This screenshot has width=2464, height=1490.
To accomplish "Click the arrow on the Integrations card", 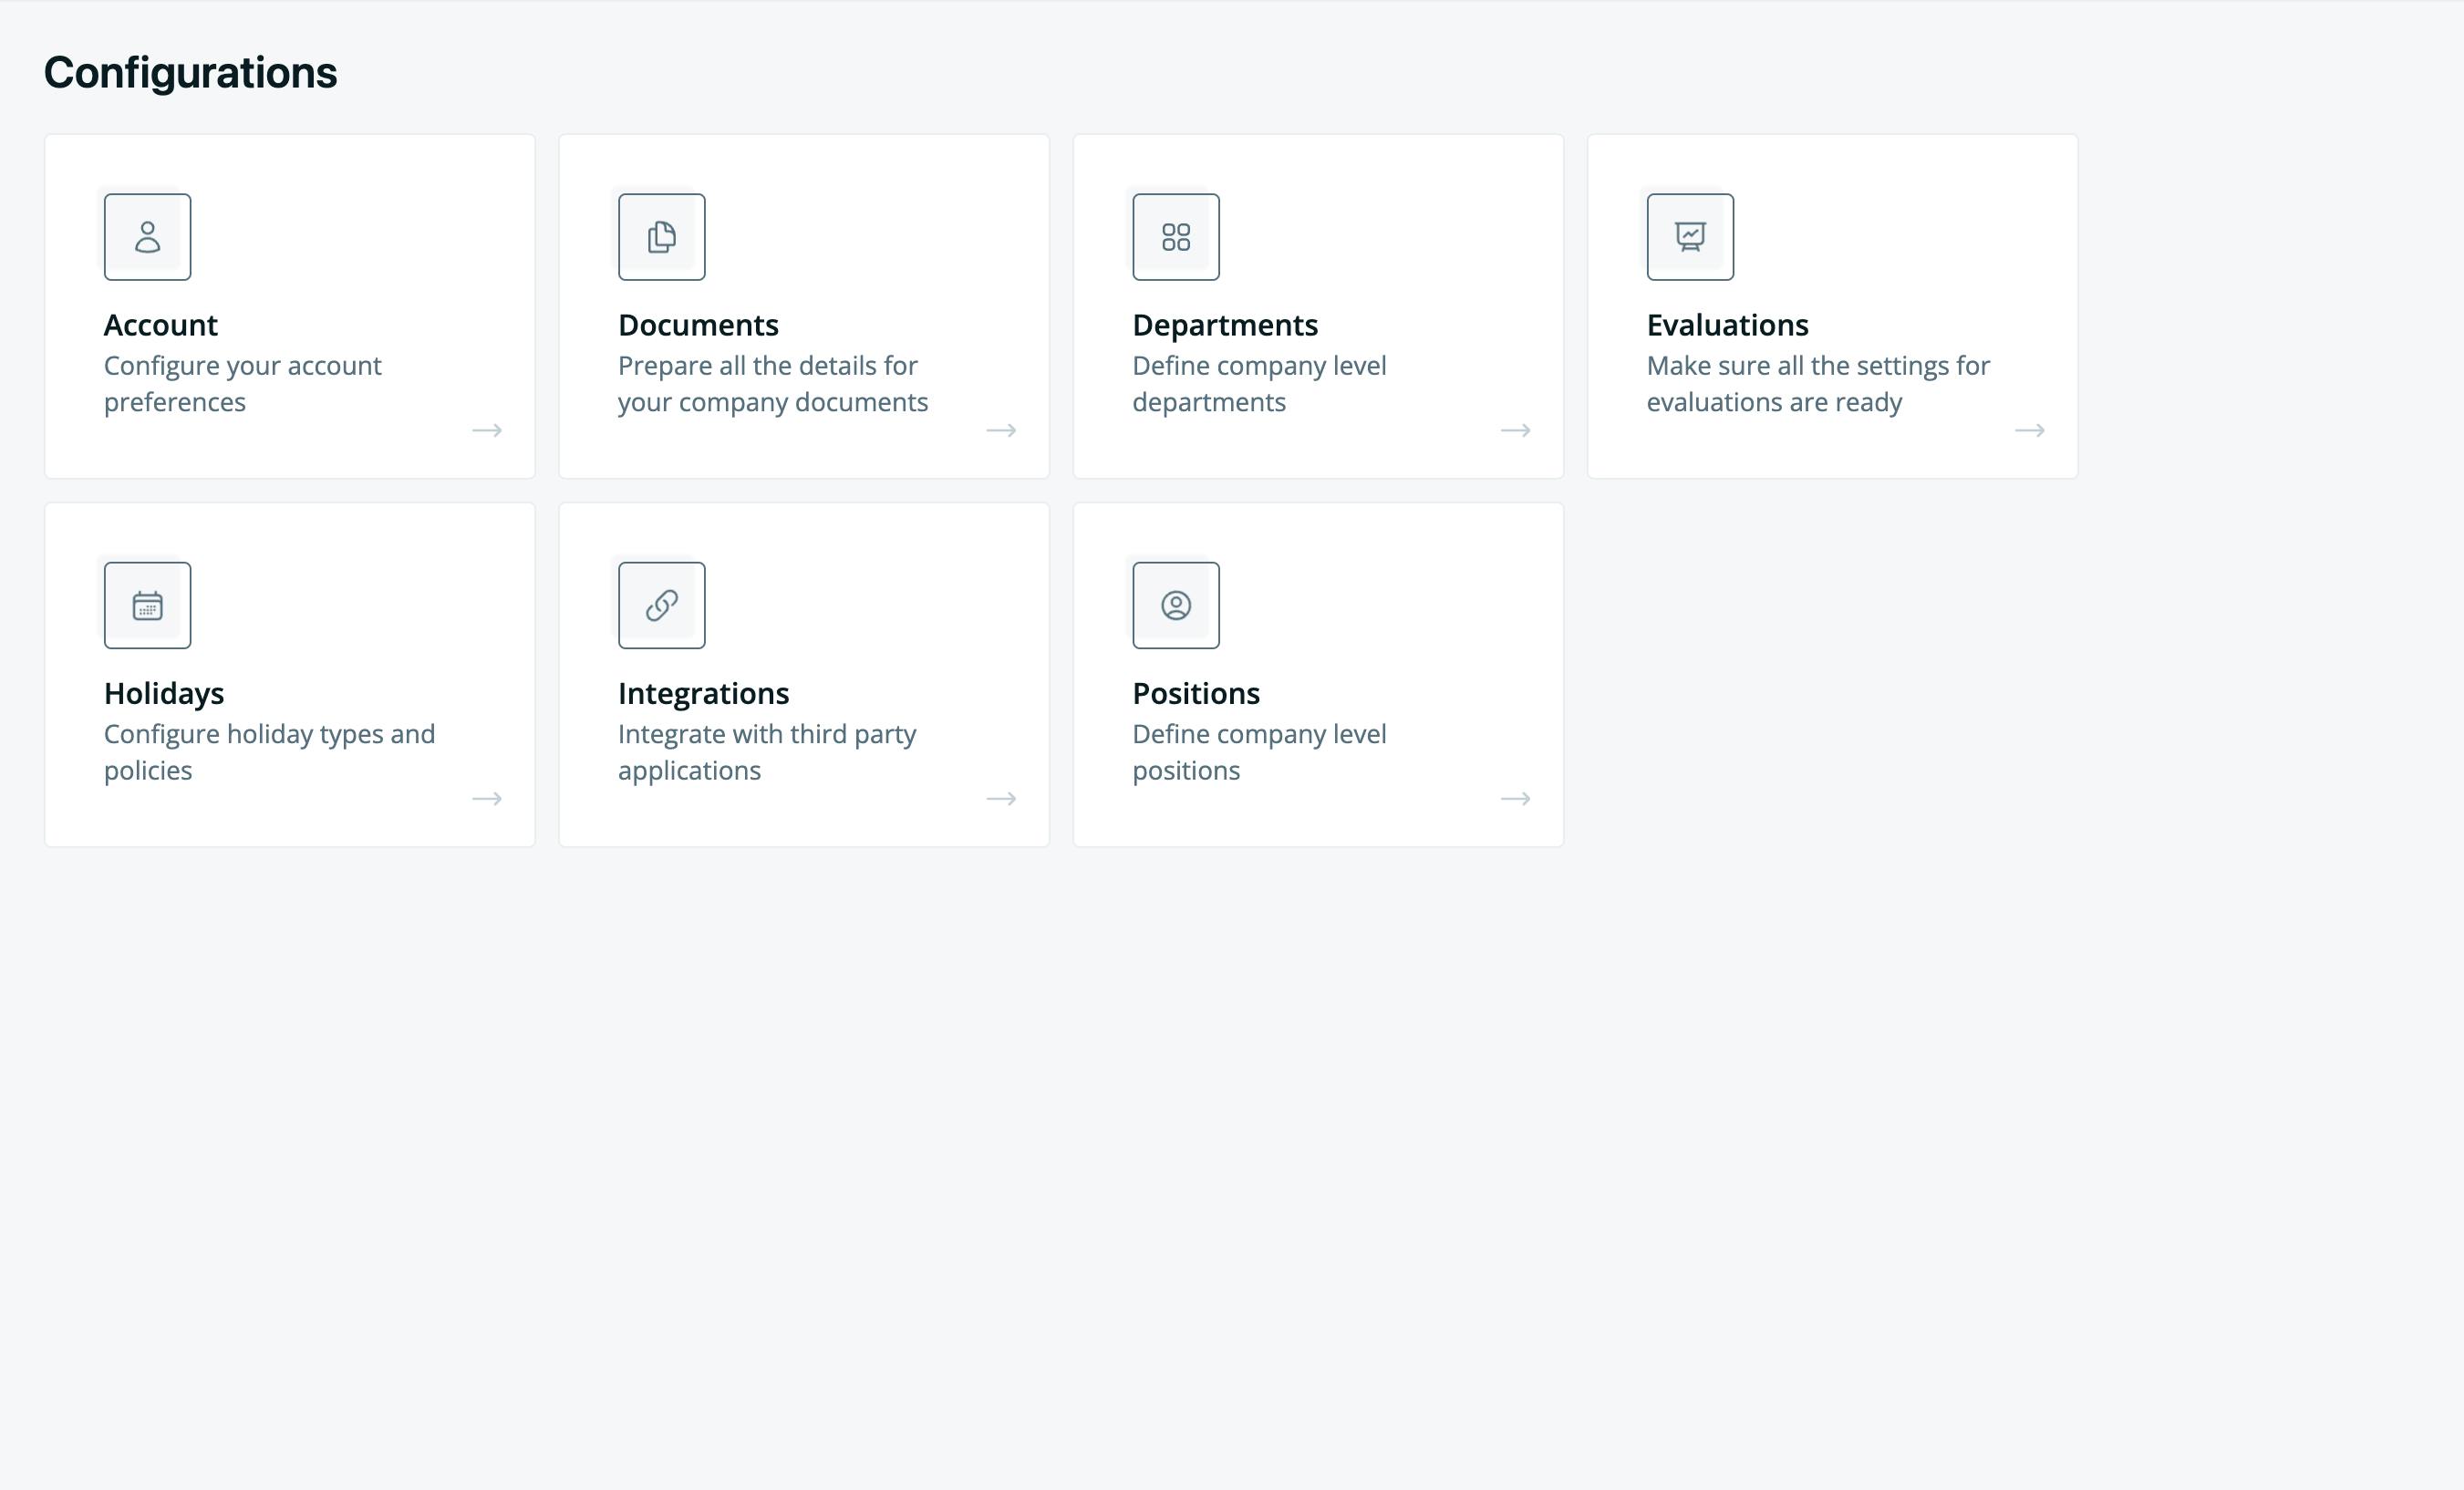I will [1001, 798].
